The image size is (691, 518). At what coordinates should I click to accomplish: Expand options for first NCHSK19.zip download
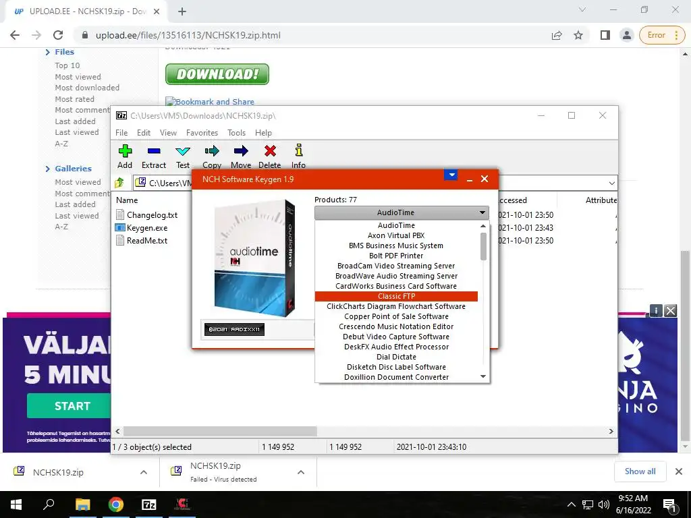144,472
